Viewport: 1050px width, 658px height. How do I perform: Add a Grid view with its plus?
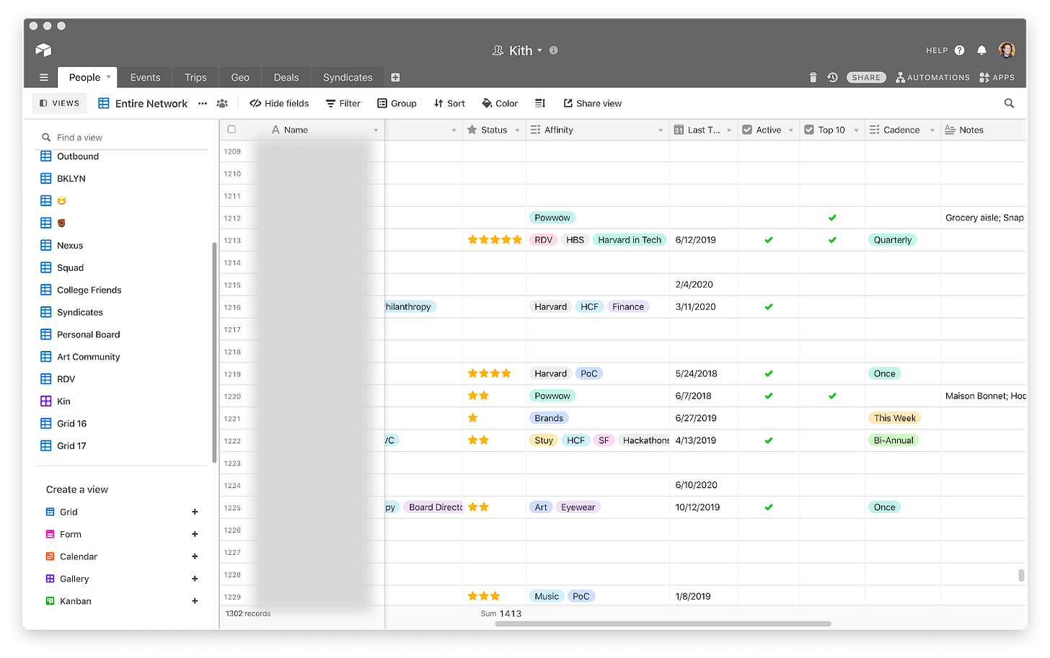point(195,512)
